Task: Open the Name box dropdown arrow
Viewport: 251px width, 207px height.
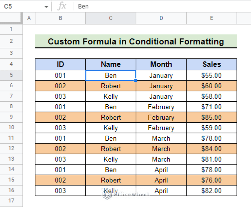Action: coord(46,7)
